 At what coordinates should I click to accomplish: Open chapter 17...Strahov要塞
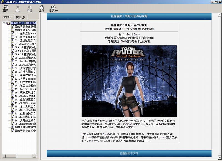(25, 96)
